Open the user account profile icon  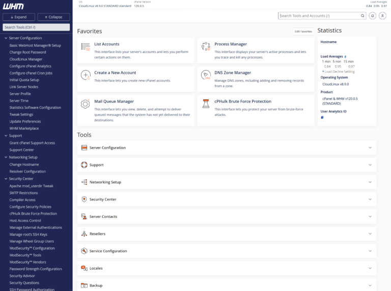click(382, 16)
